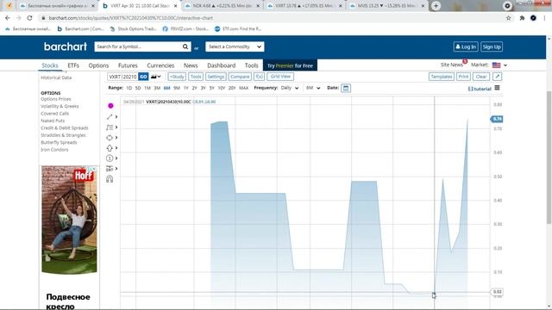Expand arrow marker tool options

[116, 148]
